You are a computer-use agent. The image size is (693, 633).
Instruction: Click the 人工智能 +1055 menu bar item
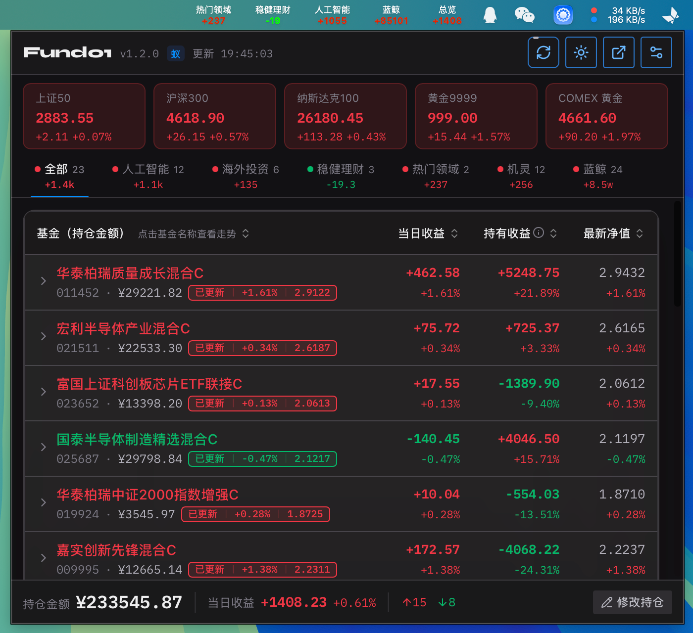pos(332,15)
